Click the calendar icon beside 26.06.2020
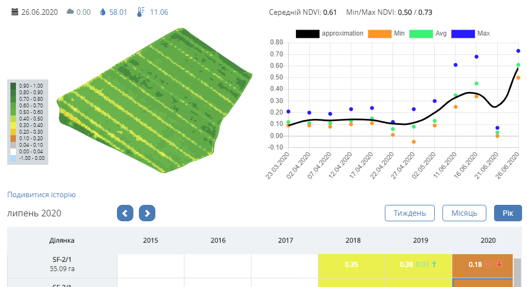Viewport: 527px width, 287px height. coord(15,12)
